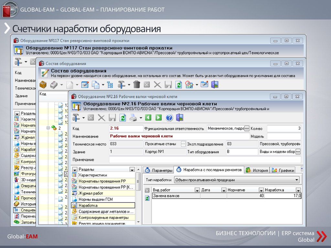Switch to the Графики tab
331x248 pixels.
pyautogui.click(x=283, y=170)
